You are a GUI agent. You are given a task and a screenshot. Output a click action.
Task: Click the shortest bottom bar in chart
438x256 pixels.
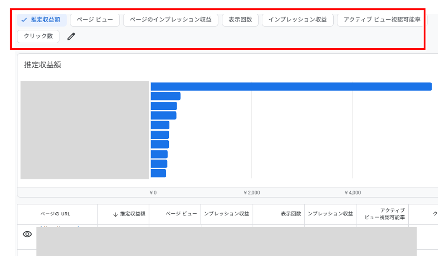pos(158,173)
